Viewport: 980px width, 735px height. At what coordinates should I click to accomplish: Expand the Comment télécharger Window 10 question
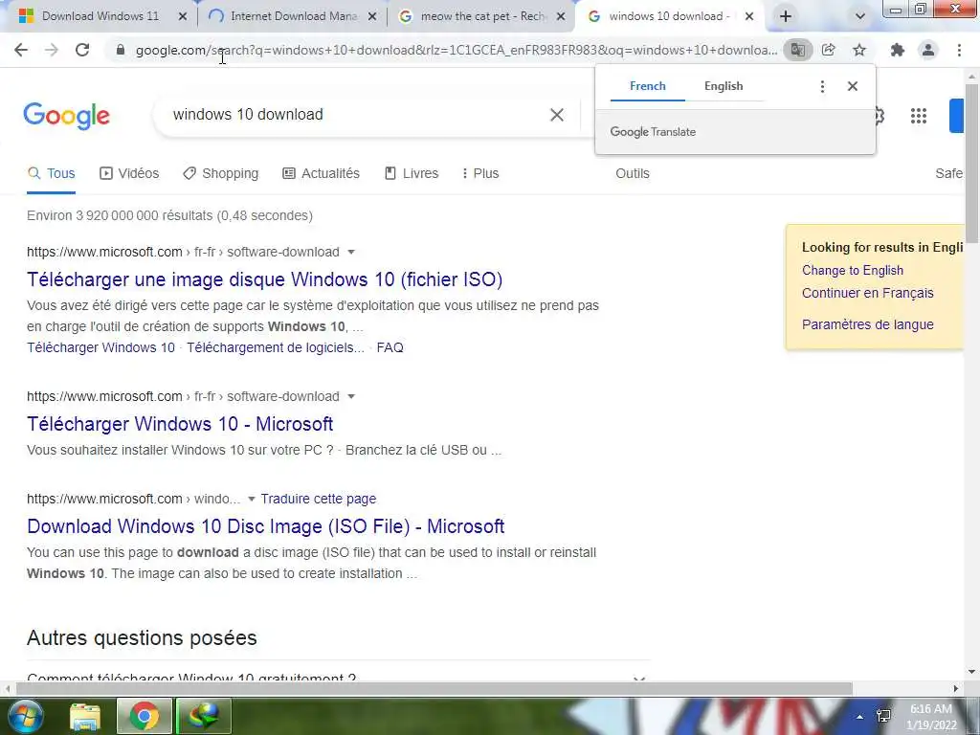click(x=339, y=675)
